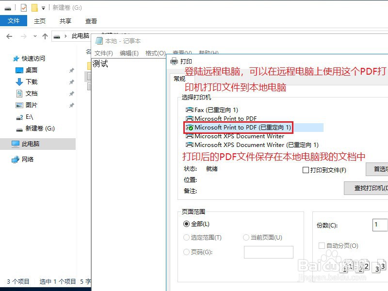Toggle the 自动分页(O) checkbox
Screen dimensions: 388x291
(322, 246)
